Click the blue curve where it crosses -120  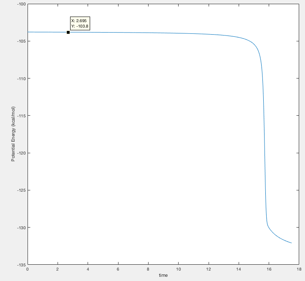[x=265, y=153]
